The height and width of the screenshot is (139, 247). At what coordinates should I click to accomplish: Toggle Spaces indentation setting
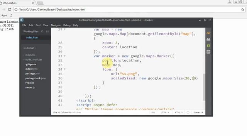click(197, 112)
